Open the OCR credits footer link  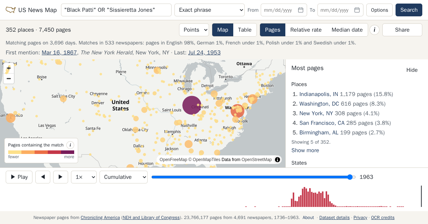[x=383, y=218]
